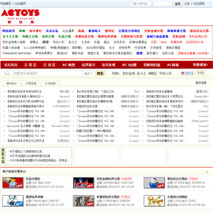The height and width of the screenshot is (213, 213).
Task: Open AC商城 menu item
Action: pyautogui.click(x=173, y=65)
